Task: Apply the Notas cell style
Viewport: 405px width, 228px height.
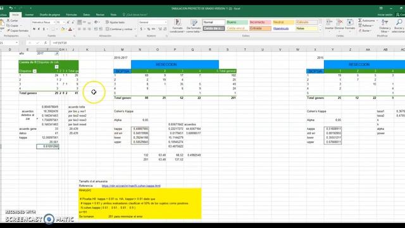Action: (x=306, y=28)
